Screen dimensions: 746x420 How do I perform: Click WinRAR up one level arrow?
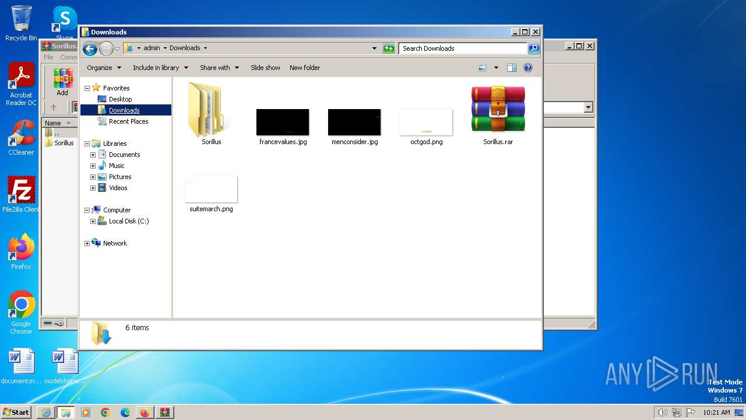coord(54,107)
